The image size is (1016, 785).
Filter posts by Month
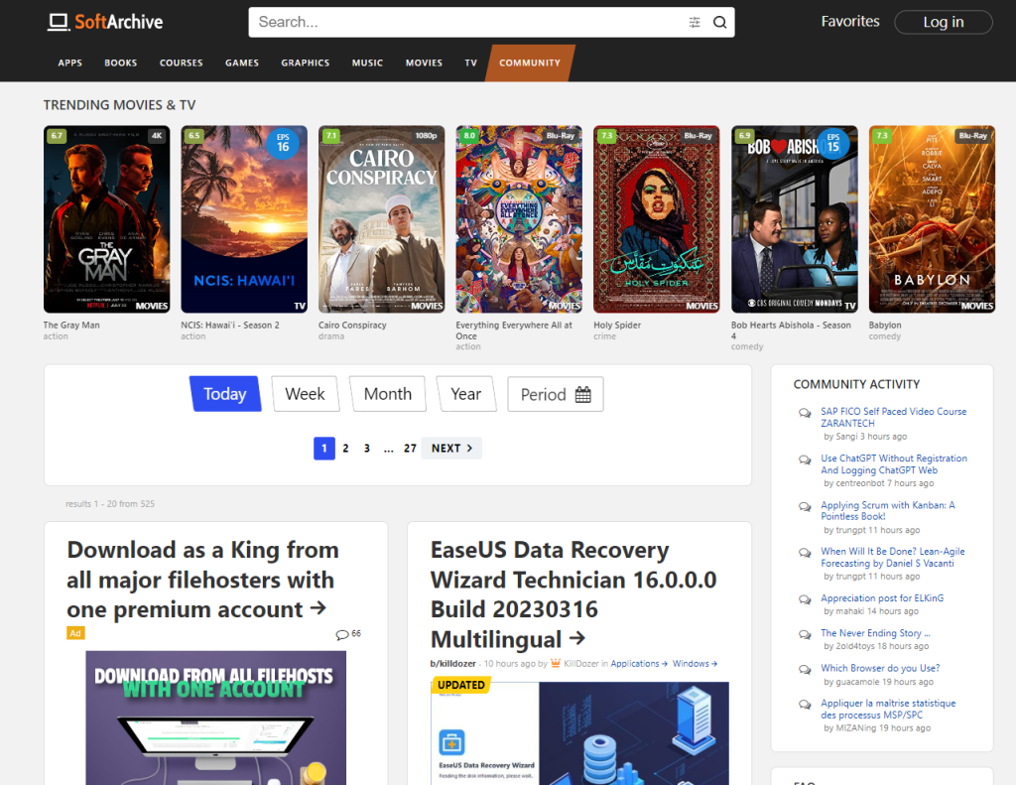point(388,393)
